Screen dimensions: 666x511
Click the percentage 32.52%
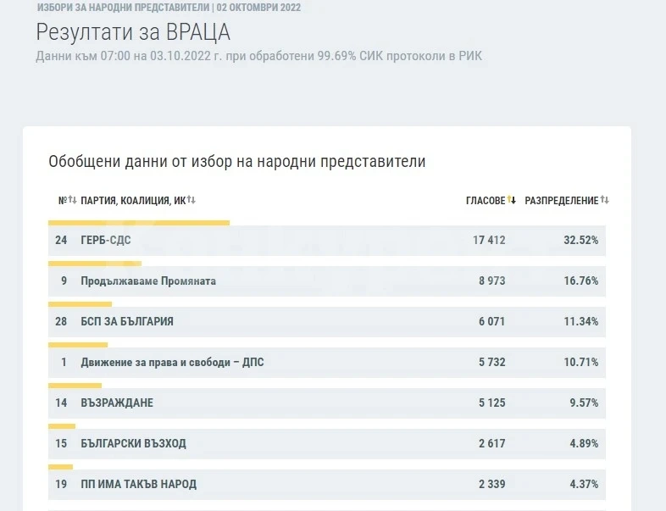point(581,240)
